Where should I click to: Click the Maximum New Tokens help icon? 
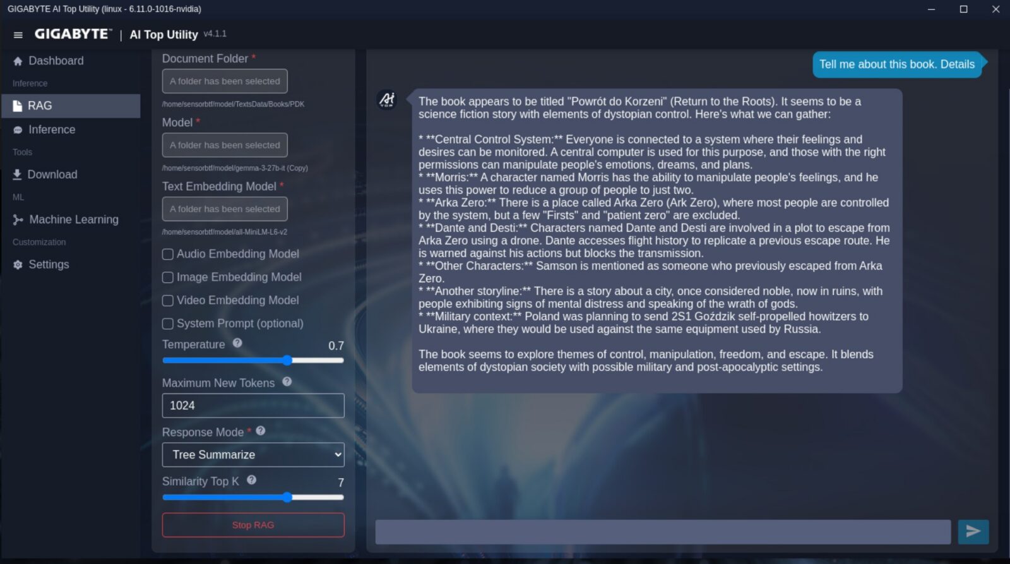tap(287, 381)
